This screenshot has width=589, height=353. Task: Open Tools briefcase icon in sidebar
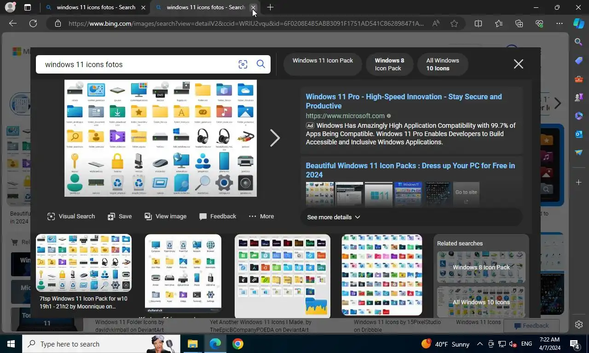point(579,79)
